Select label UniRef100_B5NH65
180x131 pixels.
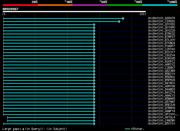(161, 99)
